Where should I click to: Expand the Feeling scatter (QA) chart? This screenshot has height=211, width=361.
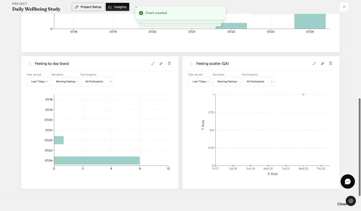click(x=314, y=64)
